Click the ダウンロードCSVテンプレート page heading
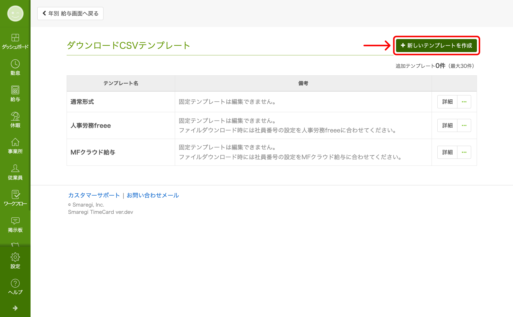 129,45
